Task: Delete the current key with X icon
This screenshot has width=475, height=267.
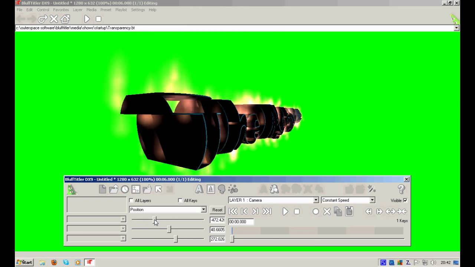Action: click(327, 211)
